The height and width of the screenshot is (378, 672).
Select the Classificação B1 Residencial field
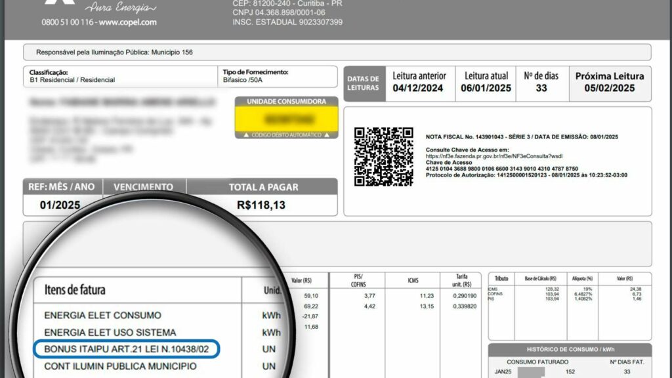pyautogui.click(x=72, y=80)
